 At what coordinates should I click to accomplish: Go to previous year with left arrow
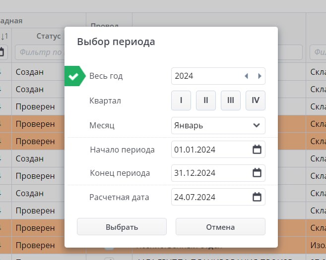(247, 76)
